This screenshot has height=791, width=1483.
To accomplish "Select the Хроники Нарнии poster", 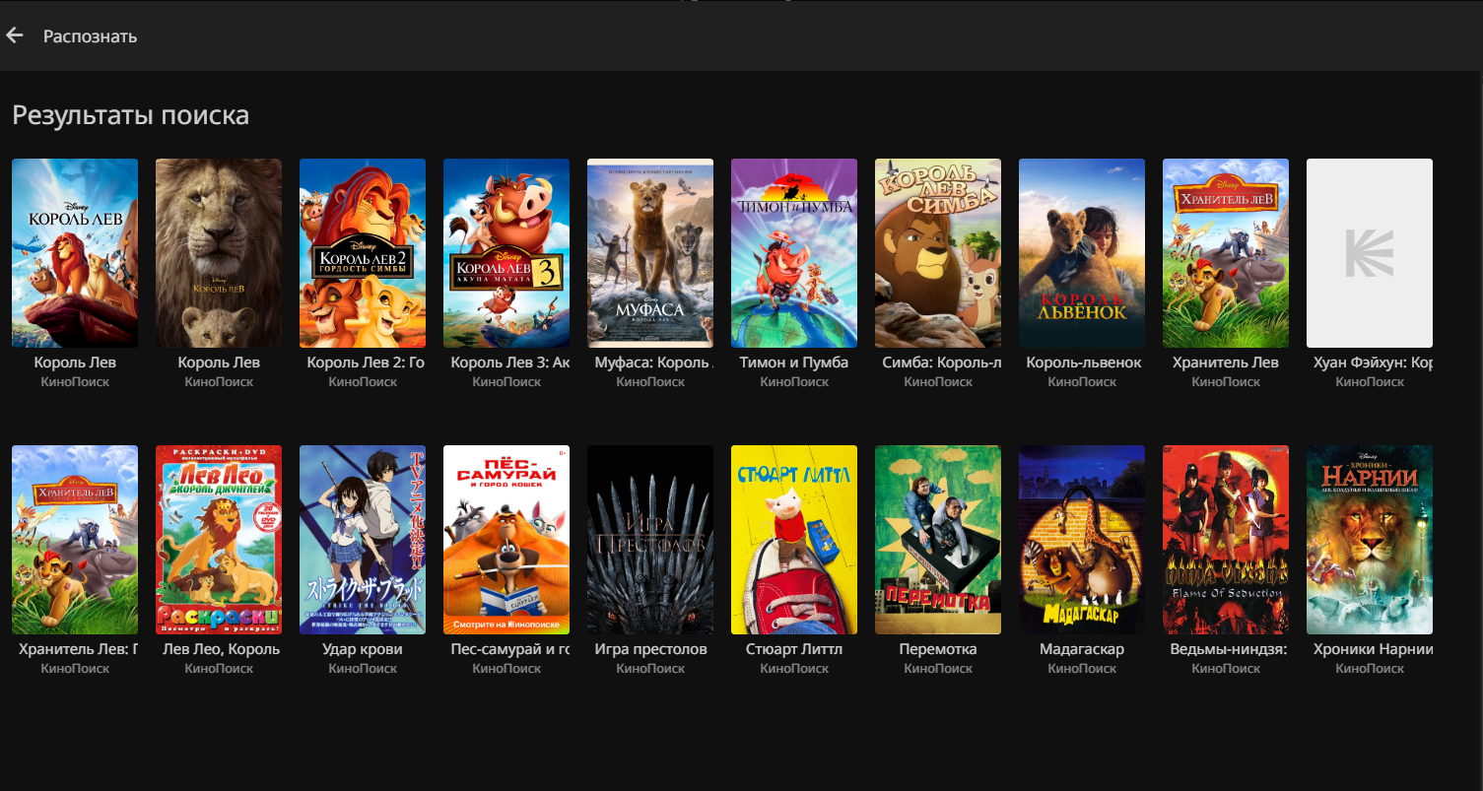I will click(1370, 540).
